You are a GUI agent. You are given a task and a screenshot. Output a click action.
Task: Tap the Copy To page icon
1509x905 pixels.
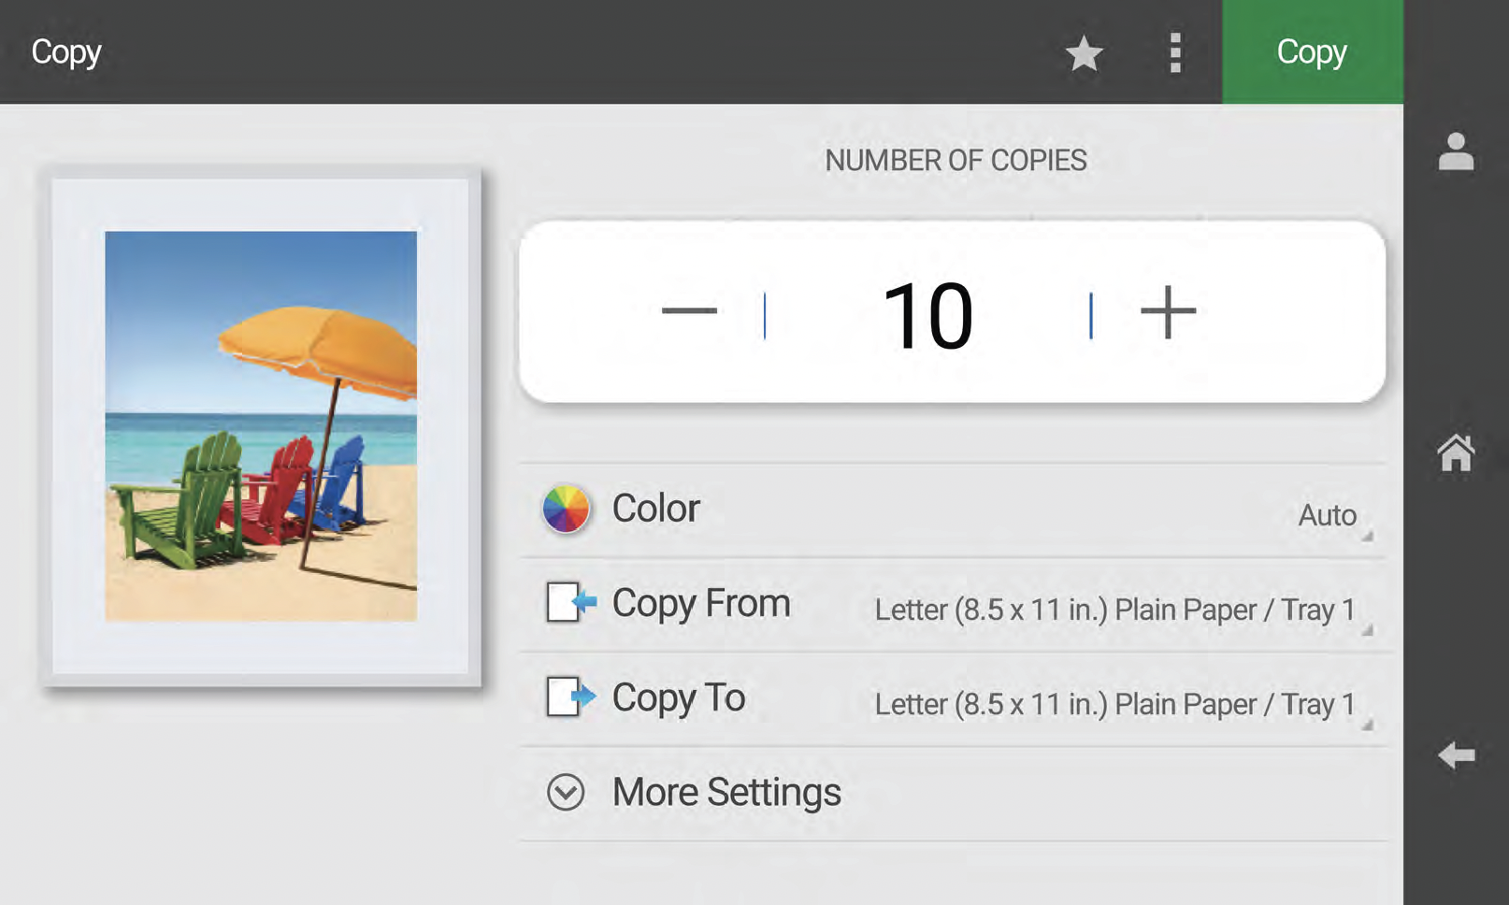570,697
